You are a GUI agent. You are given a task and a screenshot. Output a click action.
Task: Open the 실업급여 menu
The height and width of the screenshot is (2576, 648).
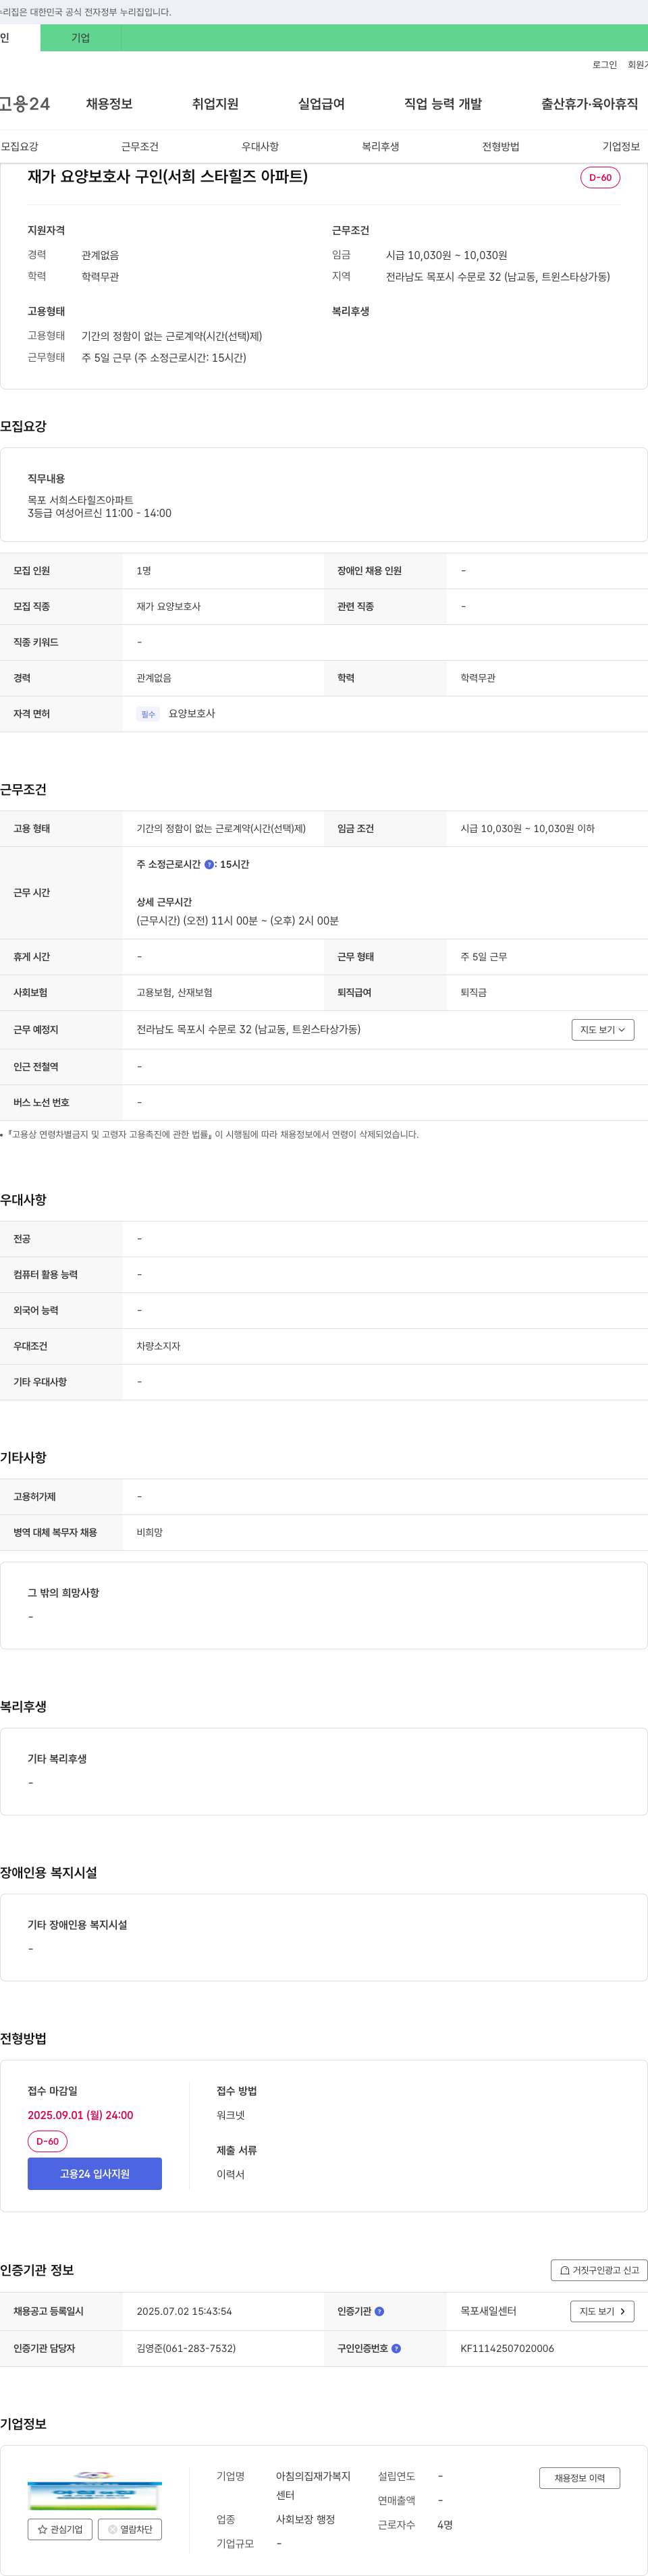(x=321, y=104)
